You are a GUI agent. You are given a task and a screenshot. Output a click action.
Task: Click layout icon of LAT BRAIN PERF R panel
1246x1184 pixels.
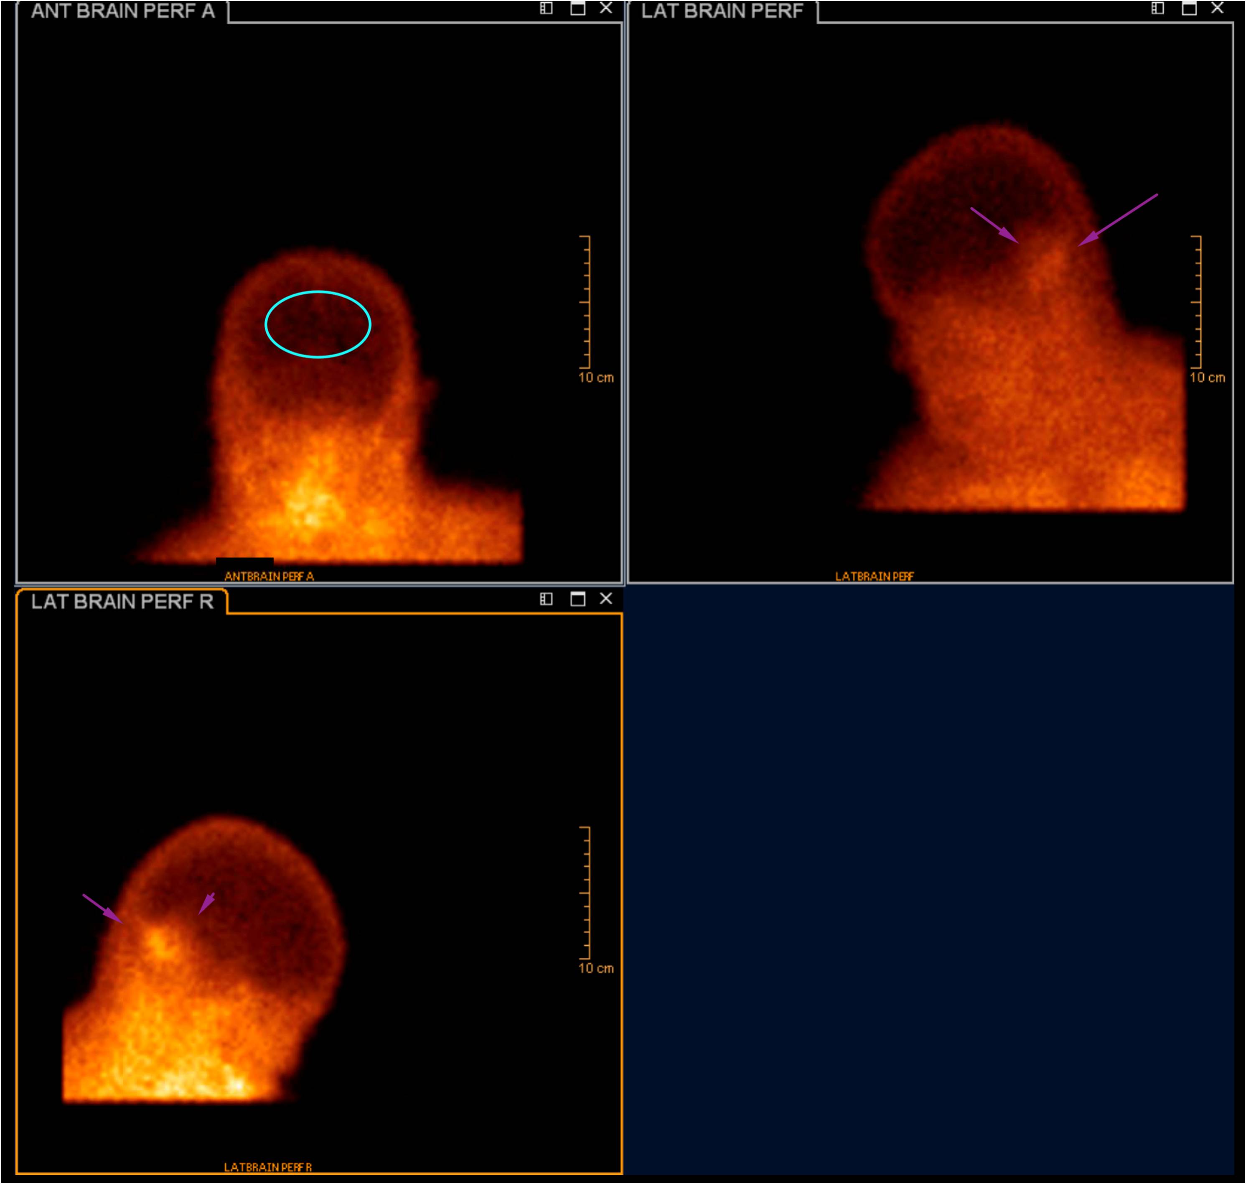[547, 599]
